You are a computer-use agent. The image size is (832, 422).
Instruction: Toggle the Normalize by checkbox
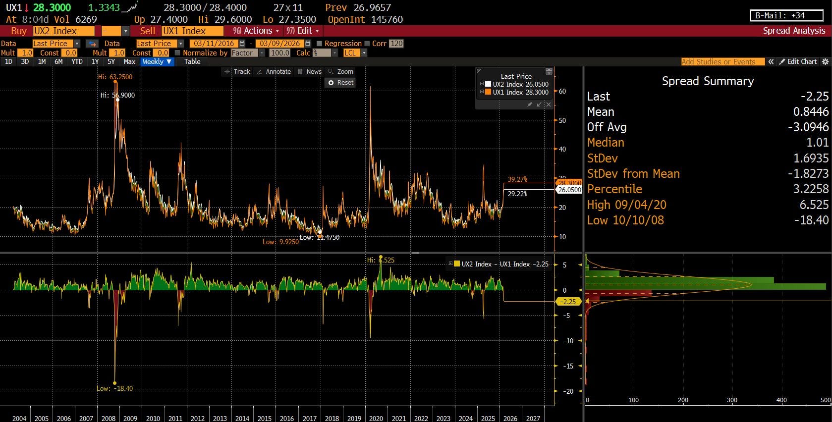177,53
